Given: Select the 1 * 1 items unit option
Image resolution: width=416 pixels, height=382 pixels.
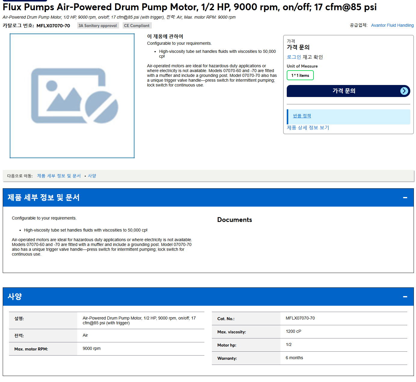Looking at the screenshot, I should click(x=300, y=75).
